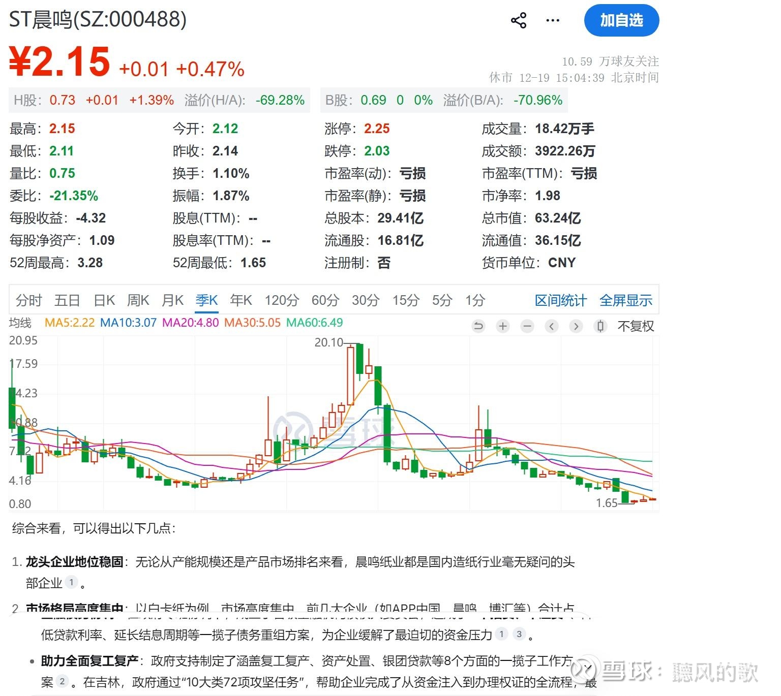Switch to the 120分 chart tab
This screenshot has height=696, width=781.
282,301
